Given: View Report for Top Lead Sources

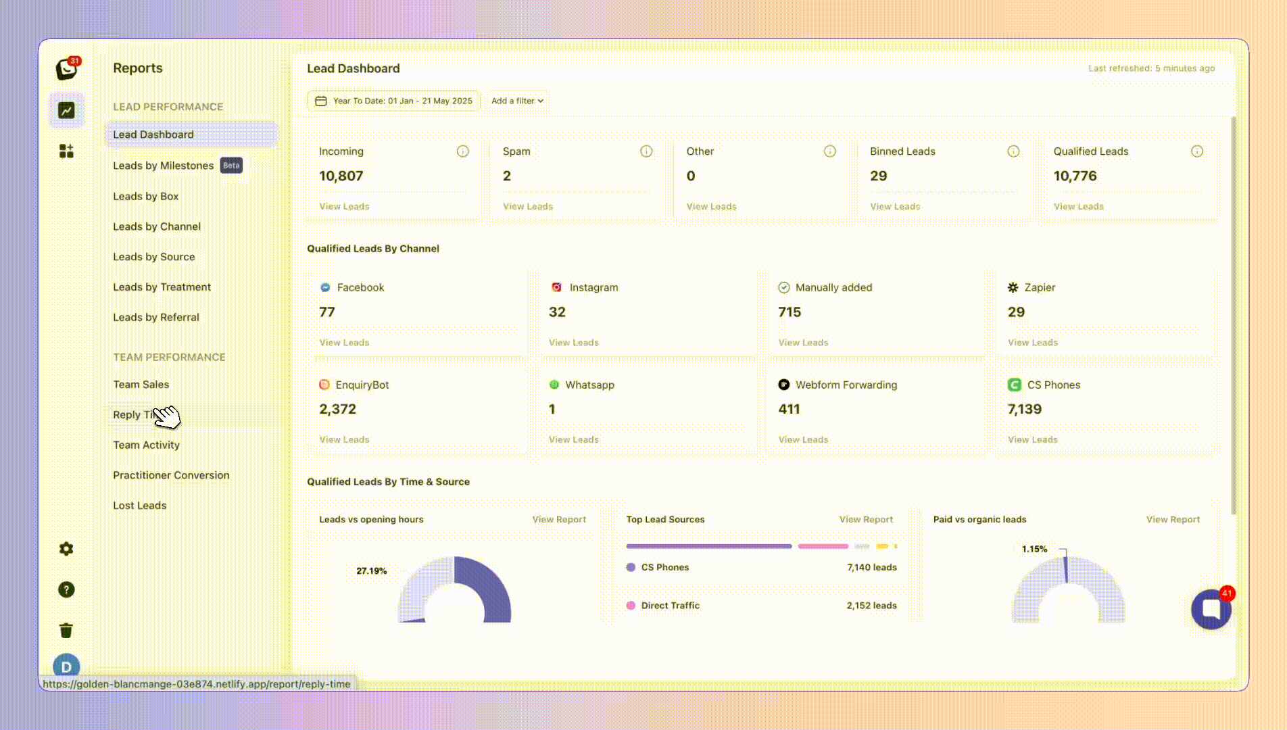Looking at the screenshot, I should tap(866, 520).
